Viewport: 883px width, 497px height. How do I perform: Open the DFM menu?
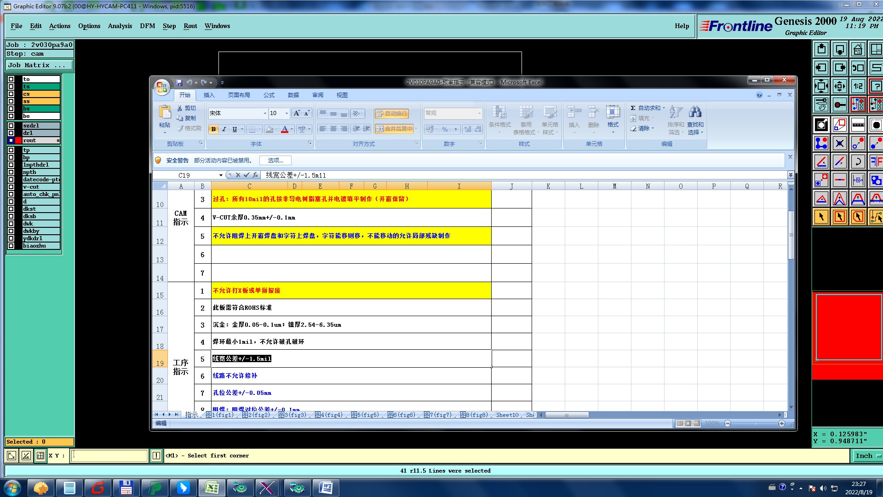(x=147, y=26)
